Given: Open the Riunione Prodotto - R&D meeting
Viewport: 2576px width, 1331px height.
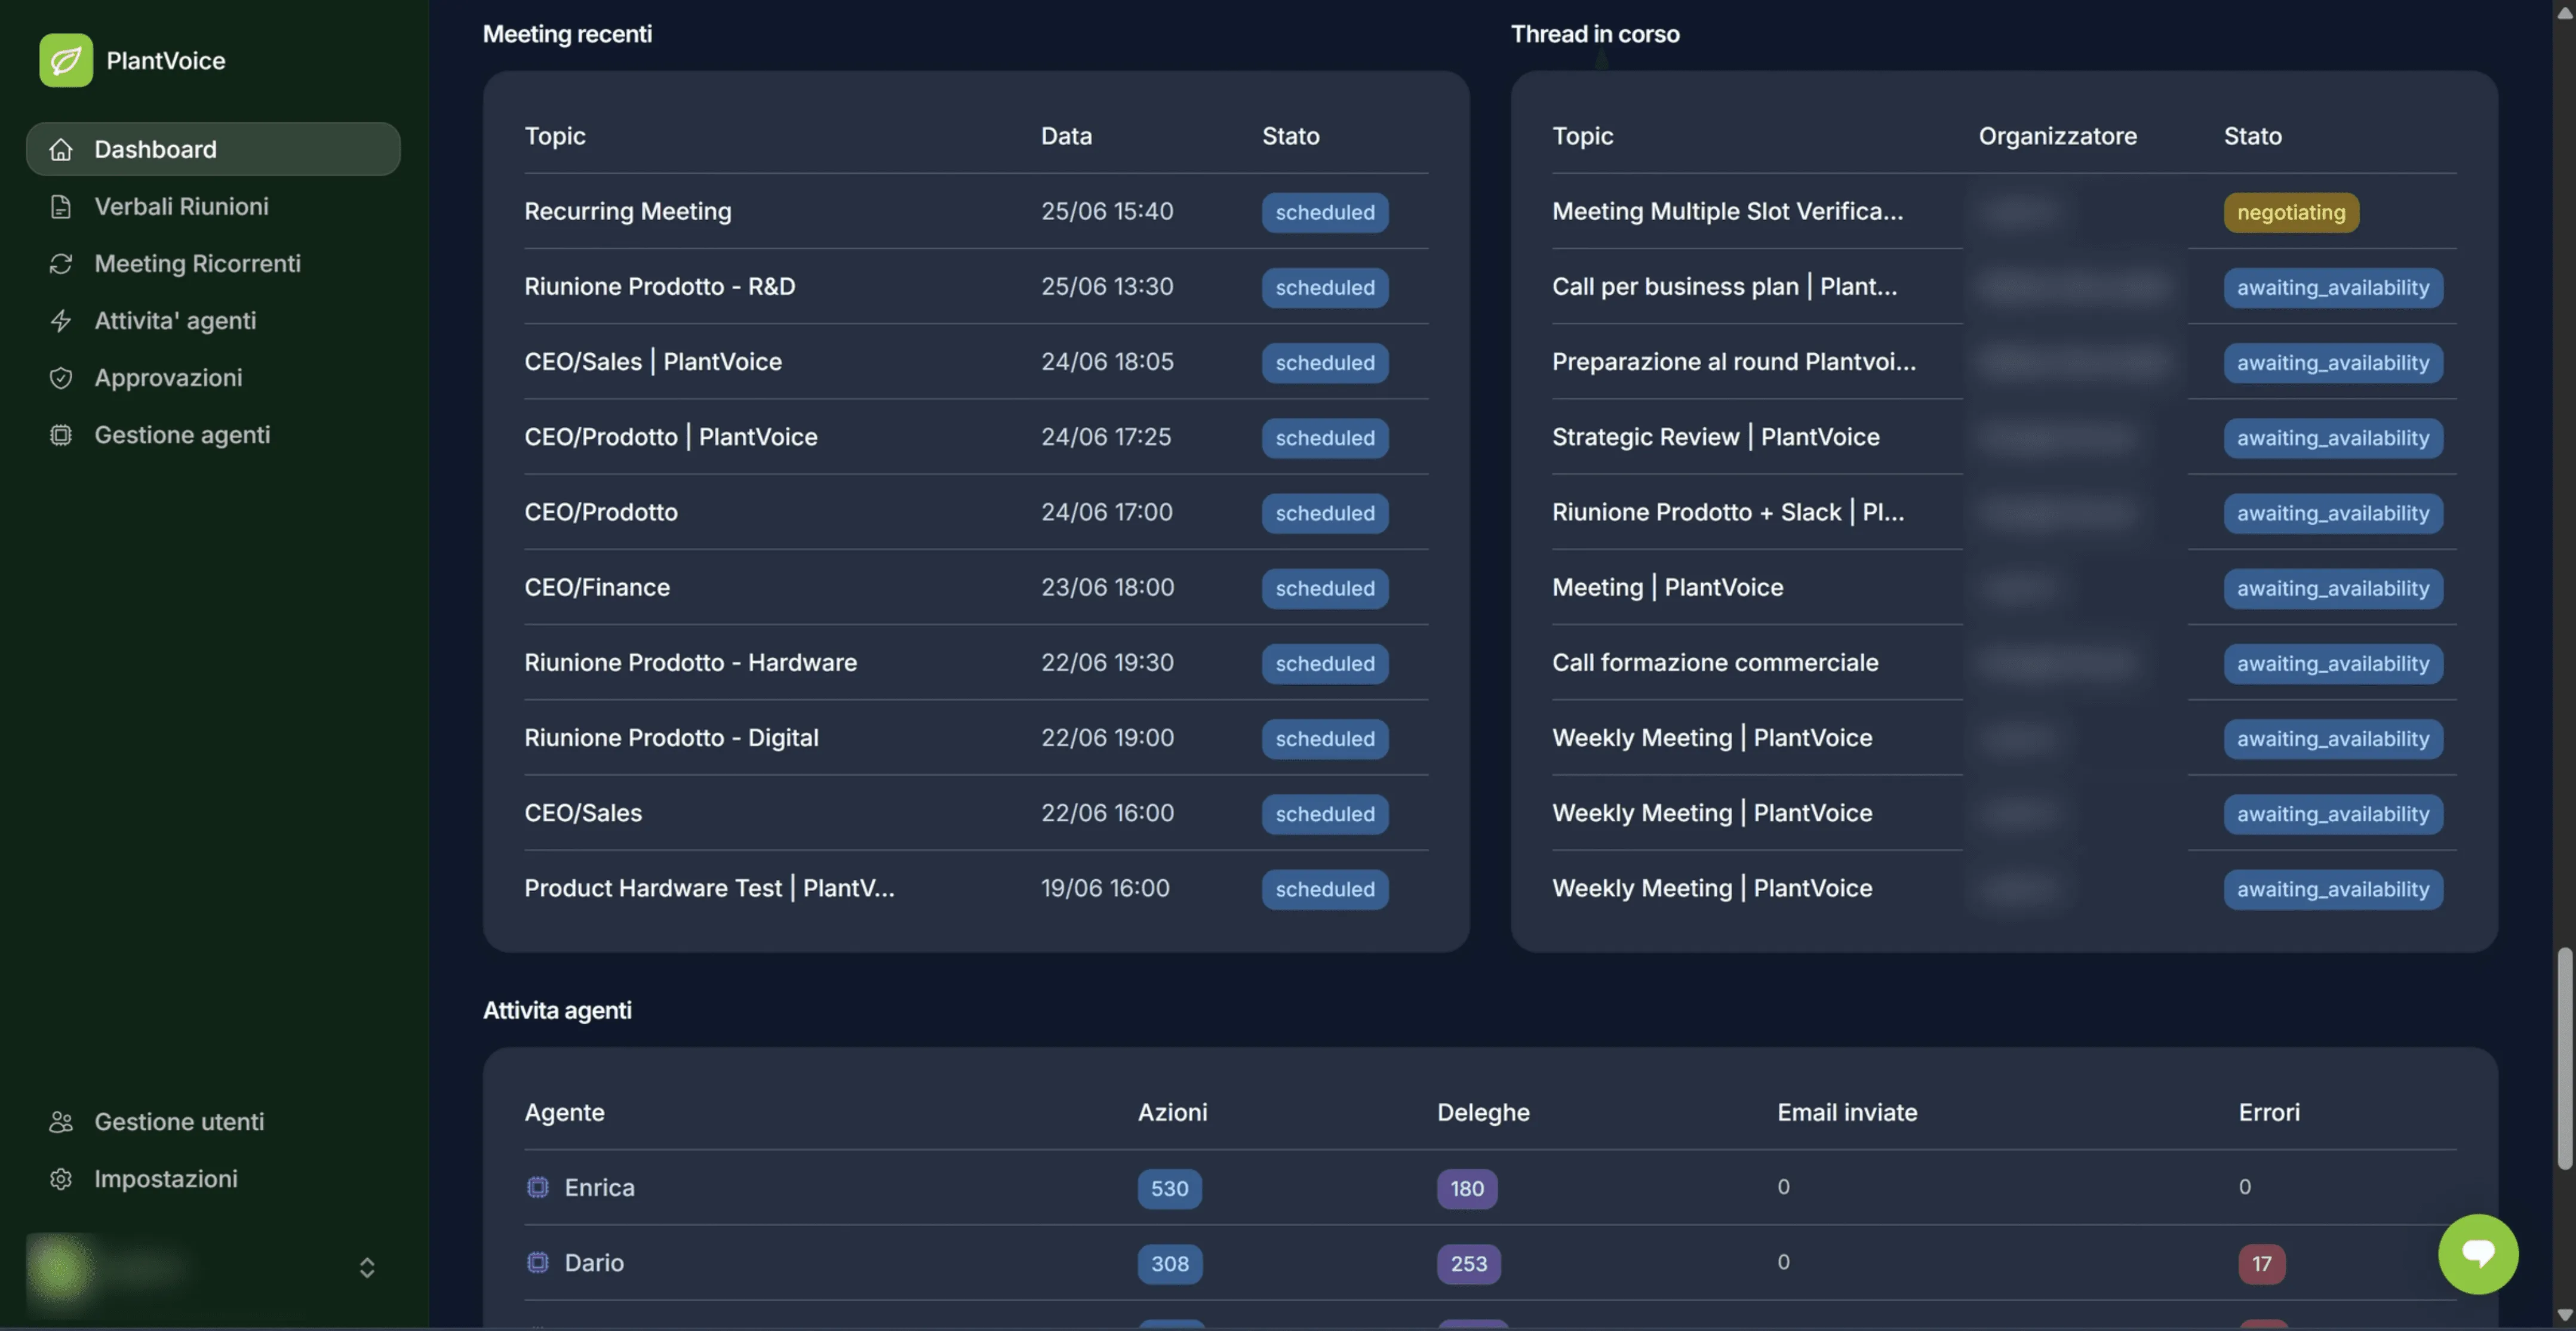Looking at the screenshot, I should tap(976, 286).
